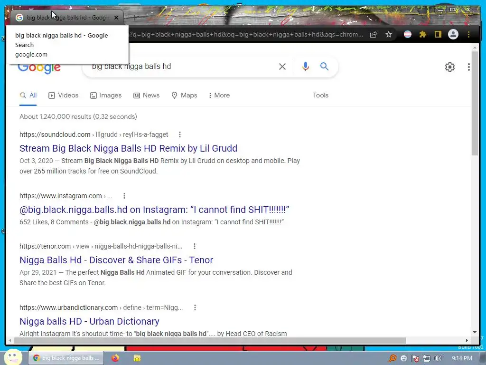
Task: Open a new tab with plus button
Action: pyautogui.click(x=134, y=18)
